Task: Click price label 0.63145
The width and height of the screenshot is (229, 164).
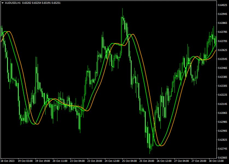Action: coord(223,104)
